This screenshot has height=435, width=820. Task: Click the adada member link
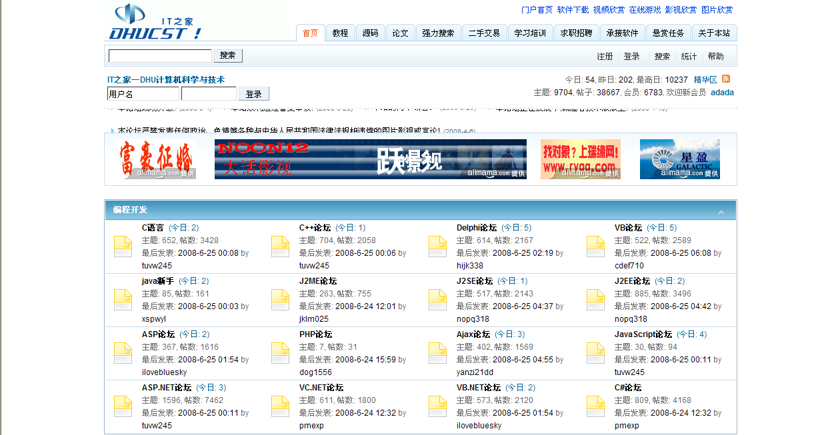722,92
